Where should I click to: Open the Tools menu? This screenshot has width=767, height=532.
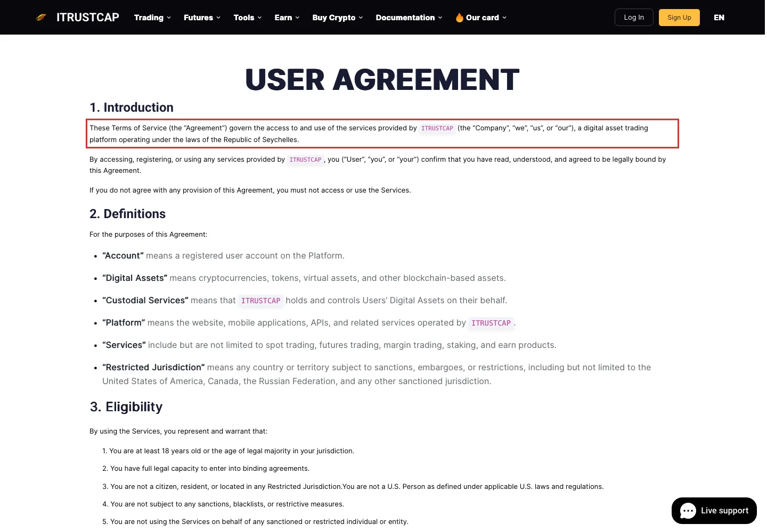(x=248, y=18)
